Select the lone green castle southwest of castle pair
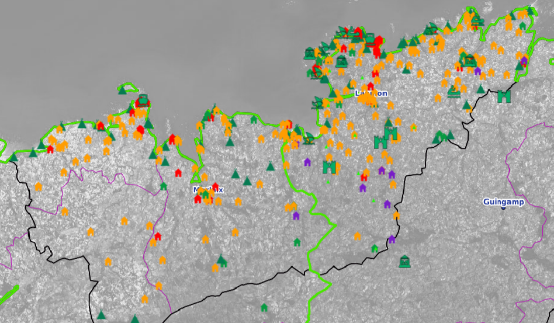The image size is (554, 323). (x=330, y=167)
